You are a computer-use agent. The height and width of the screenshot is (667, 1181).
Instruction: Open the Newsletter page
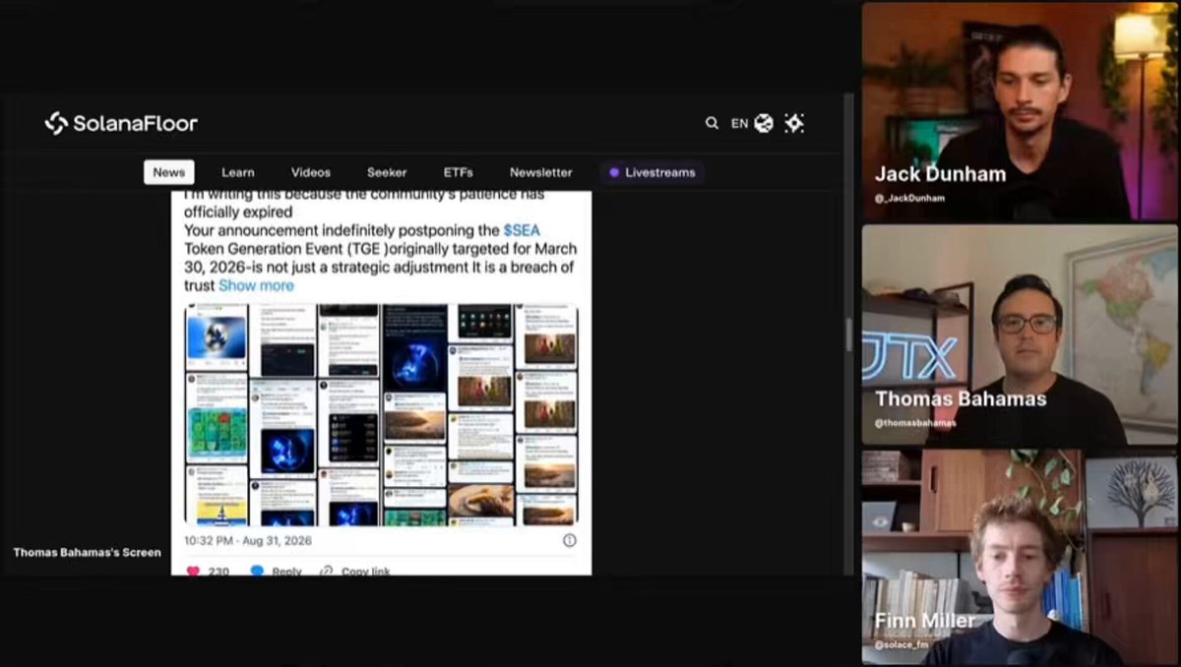tap(541, 172)
